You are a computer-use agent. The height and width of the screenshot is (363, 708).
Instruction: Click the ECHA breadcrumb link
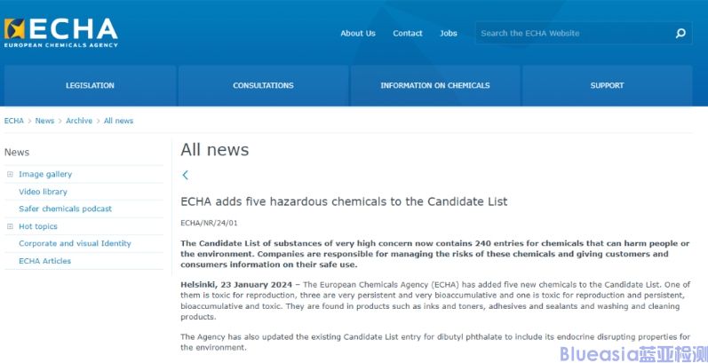coord(14,121)
